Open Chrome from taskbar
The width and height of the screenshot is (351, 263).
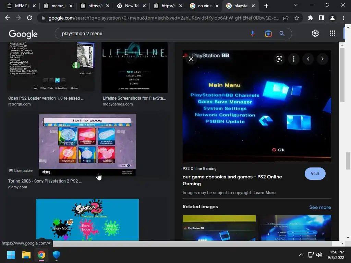point(41,255)
